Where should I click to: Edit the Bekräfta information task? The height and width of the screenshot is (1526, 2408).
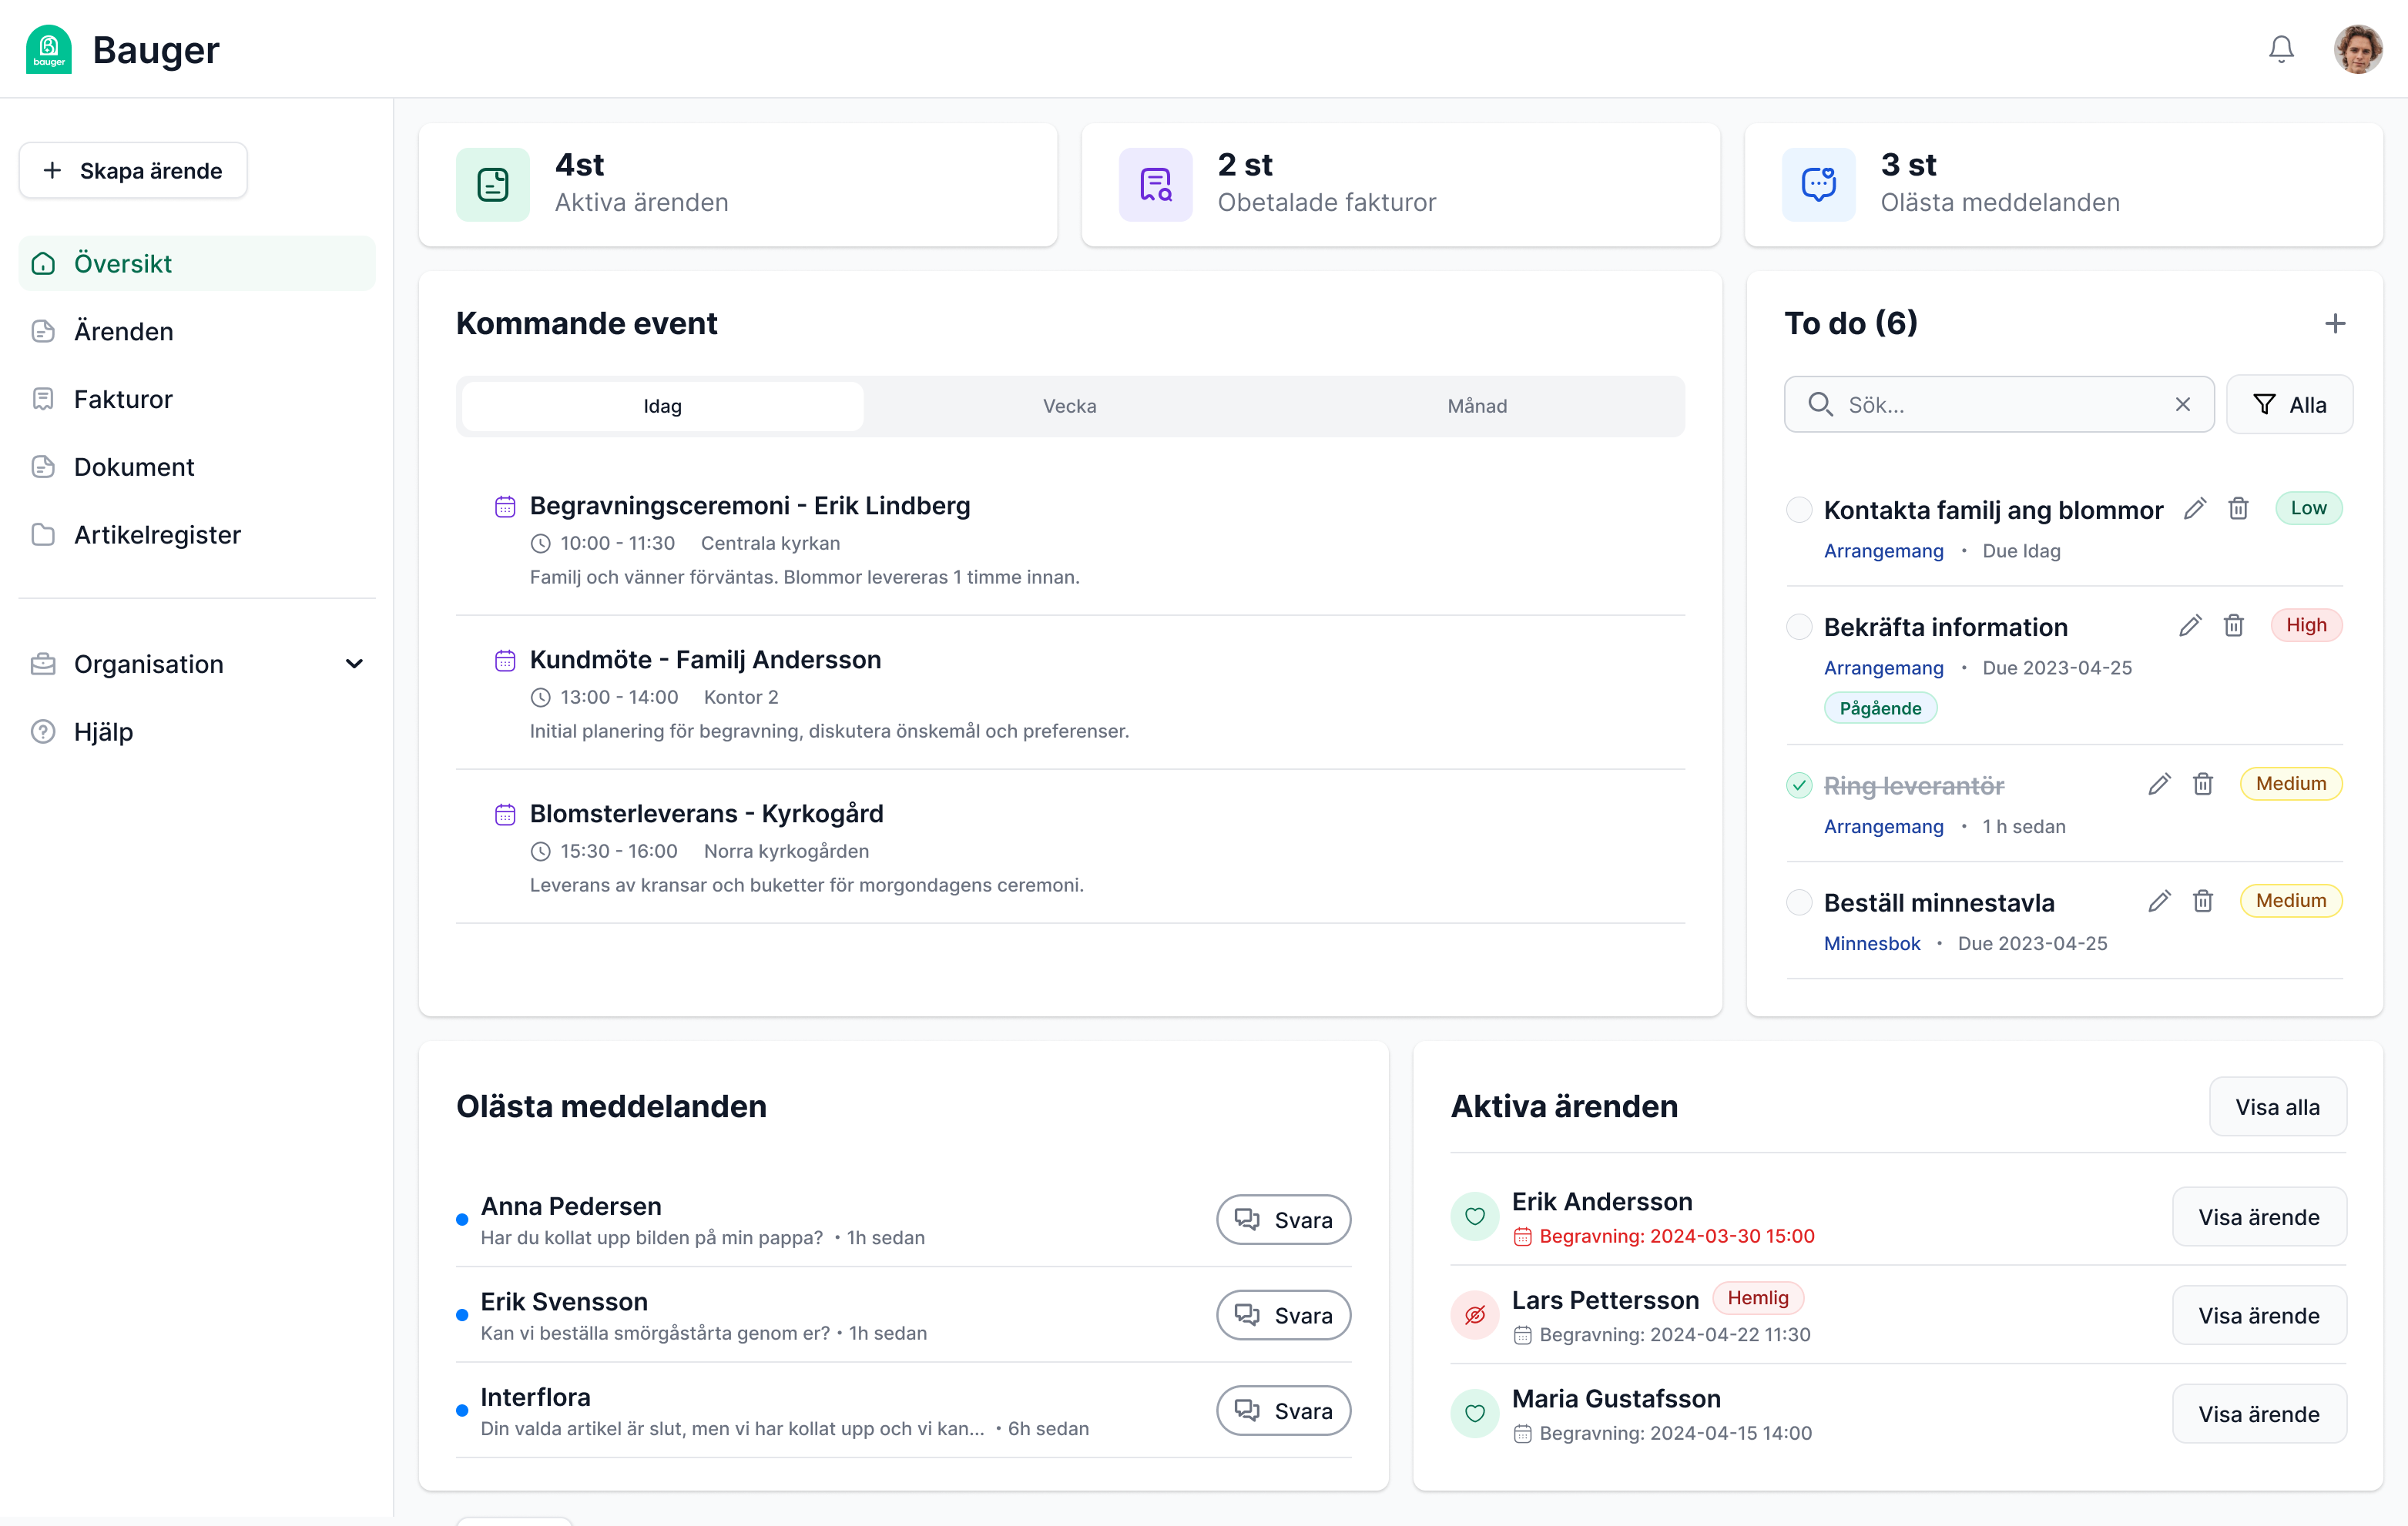(2190, 626)
